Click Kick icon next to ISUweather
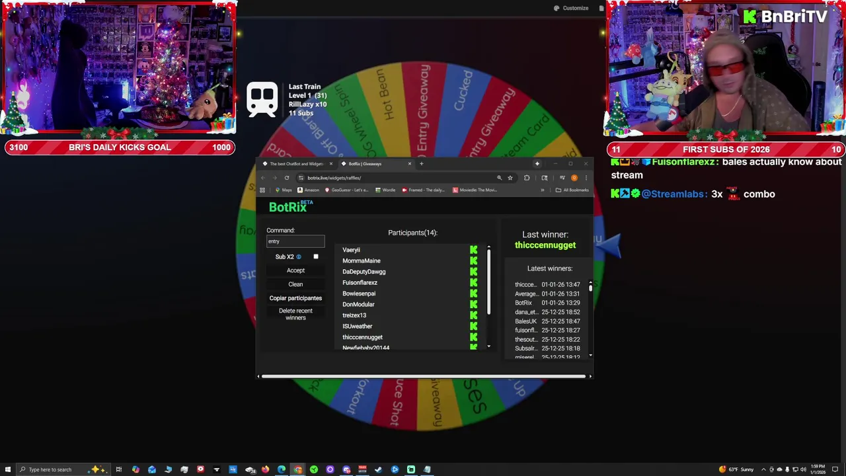Screen dimensions: 846x476 click(x=473, y=326)
